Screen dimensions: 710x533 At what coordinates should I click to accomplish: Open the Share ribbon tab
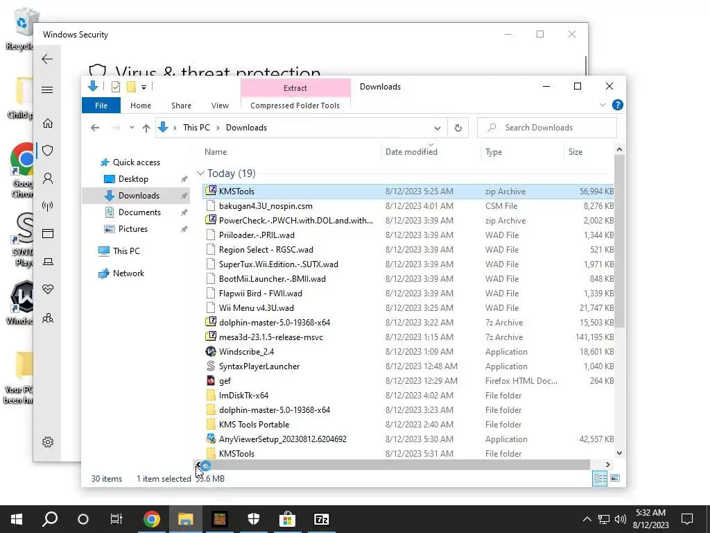[181, 105]
